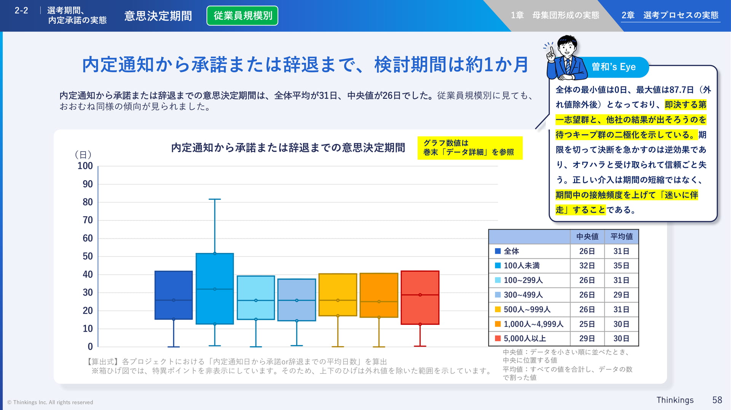
Task: Click the tall 100人未満 box plot
Action: [x=215, y=288]
